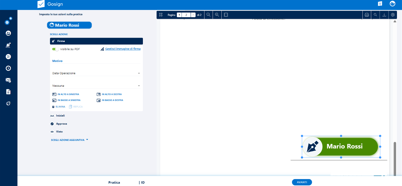Click the document icon in left sidebar

8,92
